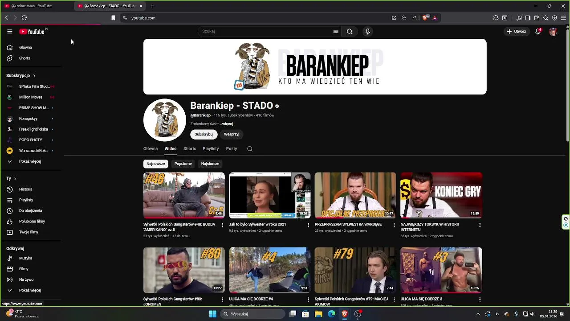Open the on-screen keyboard icon in search box

coord(336,32)
